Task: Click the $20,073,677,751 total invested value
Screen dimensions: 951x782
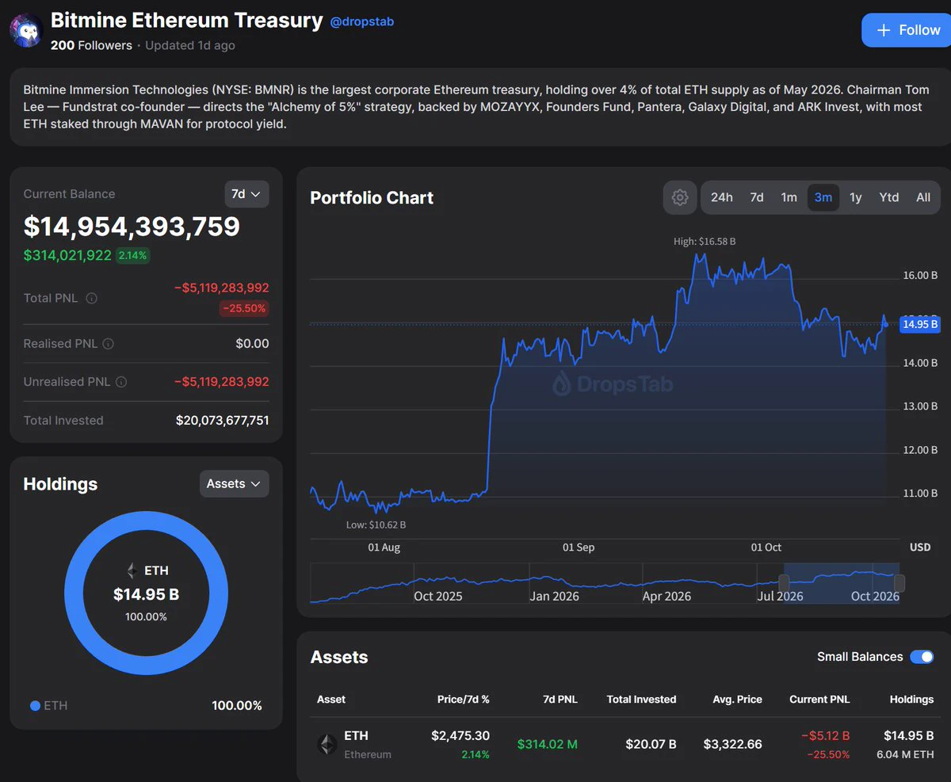Action: coord(223,421)
